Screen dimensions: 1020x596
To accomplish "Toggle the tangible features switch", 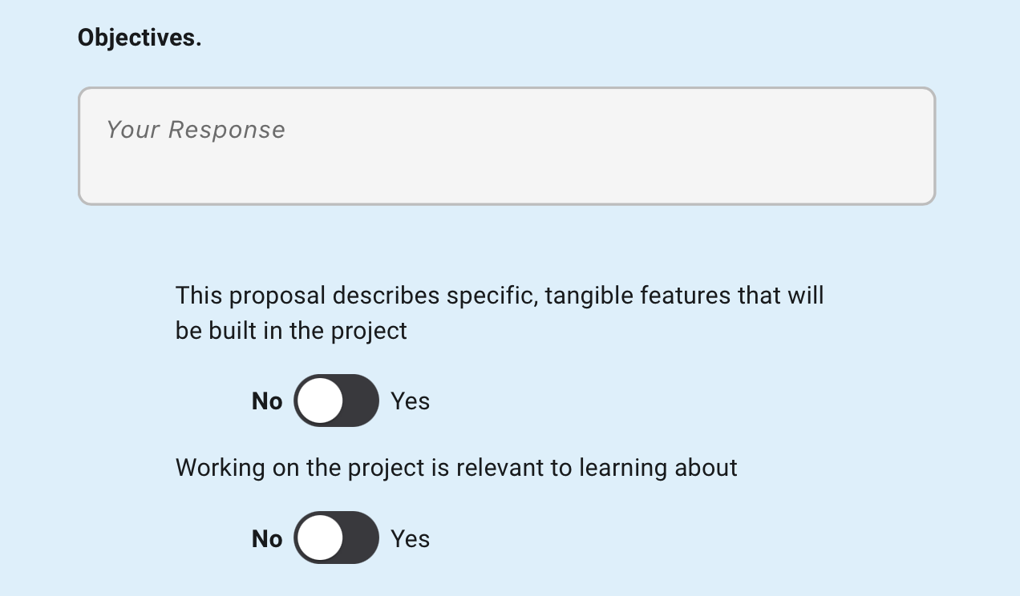I will [x=336, y=401].
